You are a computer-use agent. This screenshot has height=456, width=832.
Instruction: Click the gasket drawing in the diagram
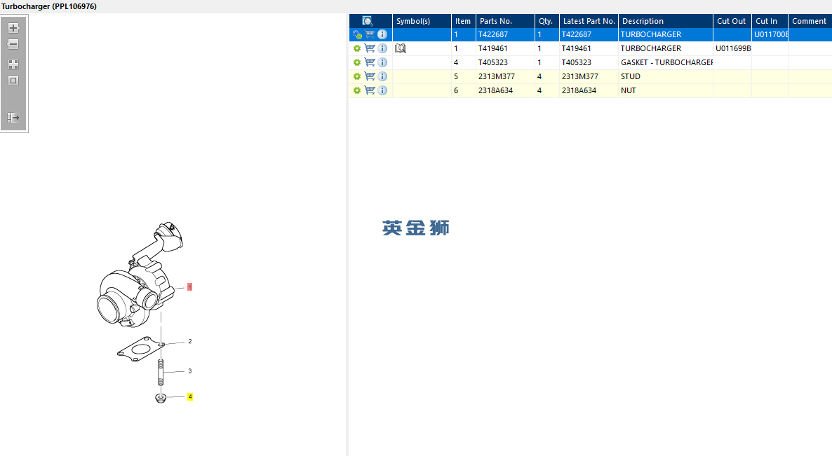pos(140,350)
